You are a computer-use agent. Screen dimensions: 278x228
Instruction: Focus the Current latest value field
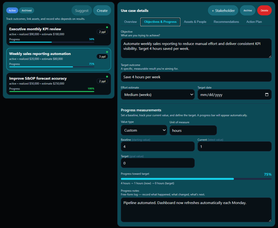[234, 146]
